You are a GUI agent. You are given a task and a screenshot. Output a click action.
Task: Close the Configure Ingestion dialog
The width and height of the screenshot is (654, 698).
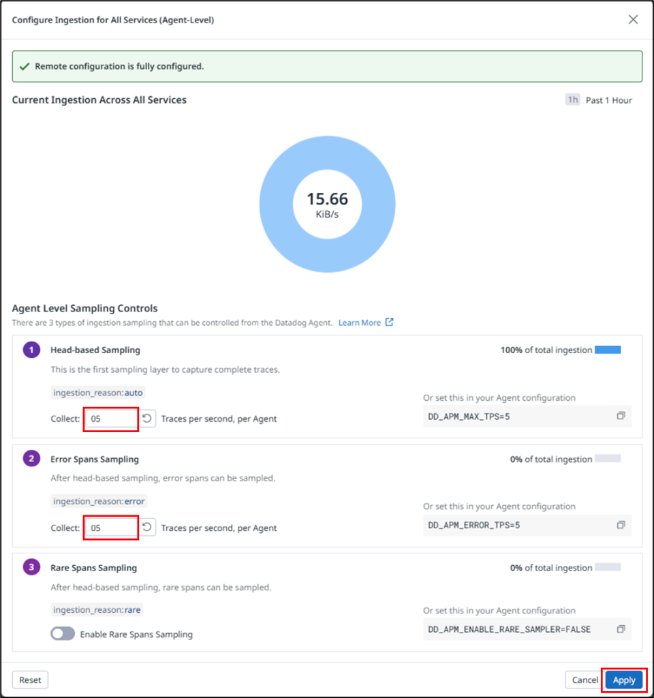(633, 20)
